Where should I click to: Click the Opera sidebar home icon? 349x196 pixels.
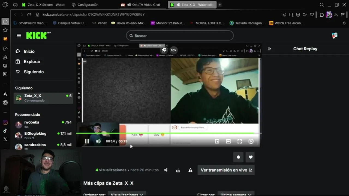[x=5, y=22]
